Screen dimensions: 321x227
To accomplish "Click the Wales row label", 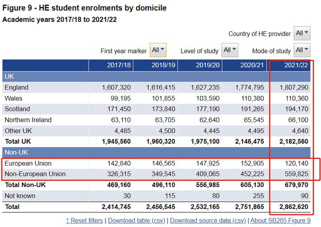I will (x=14, y=98).
